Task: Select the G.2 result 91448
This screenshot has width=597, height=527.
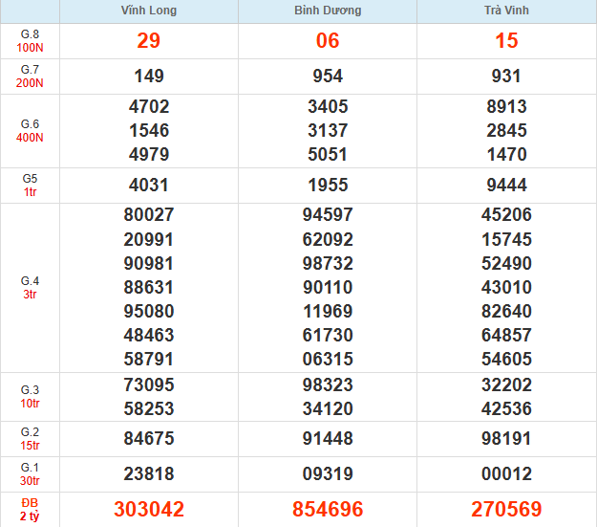Action: pyautogui.click(x=328, y=439)
